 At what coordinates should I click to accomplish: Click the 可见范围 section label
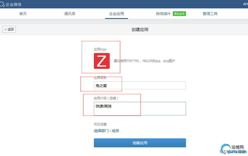coord(100,124)
